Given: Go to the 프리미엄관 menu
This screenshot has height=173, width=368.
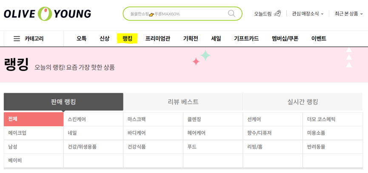Looking at the screenshot, I should (x=157, y=39).
